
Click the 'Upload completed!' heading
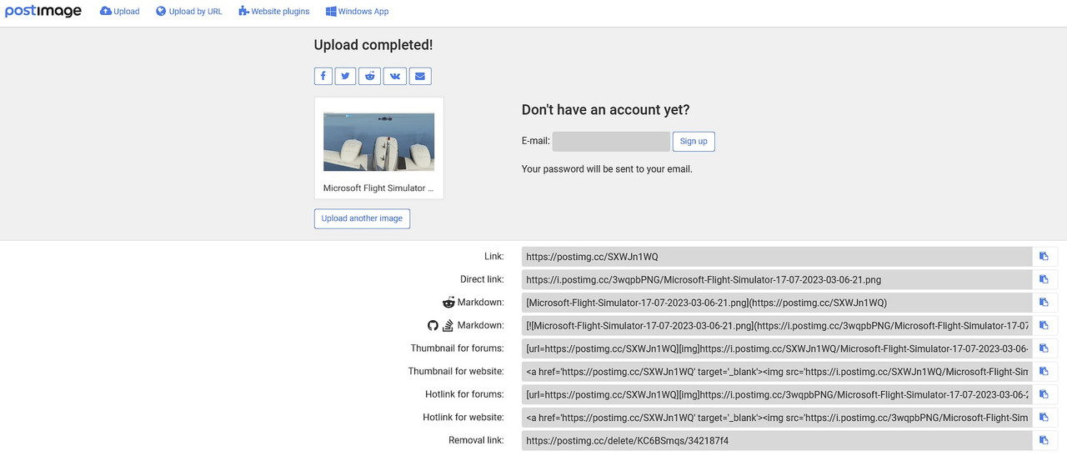click(x=373, y=45)
